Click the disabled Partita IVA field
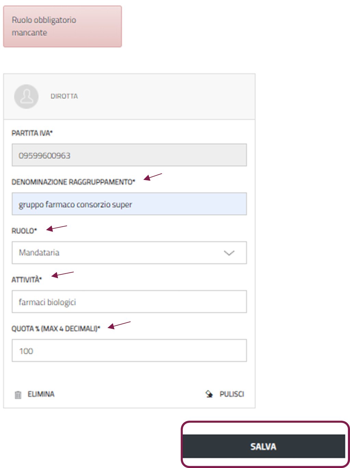The image size is (350, 468). coord(129,155)
